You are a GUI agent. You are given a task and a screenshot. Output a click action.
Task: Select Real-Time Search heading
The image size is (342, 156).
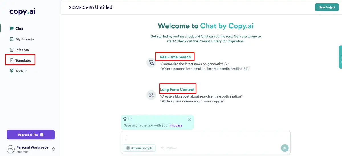tap(175, 57)
